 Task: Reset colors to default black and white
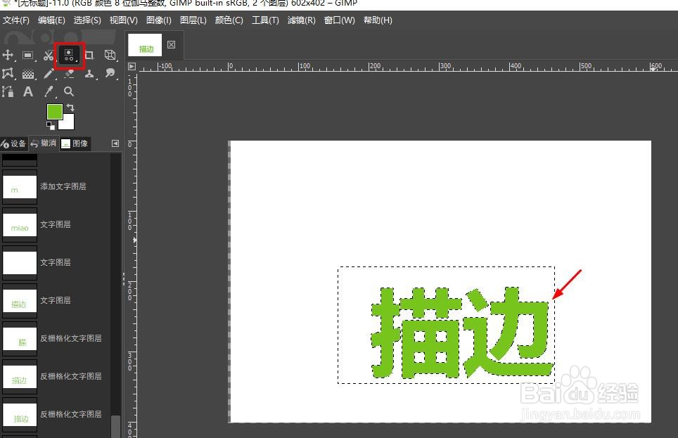(x=51, y=126)
